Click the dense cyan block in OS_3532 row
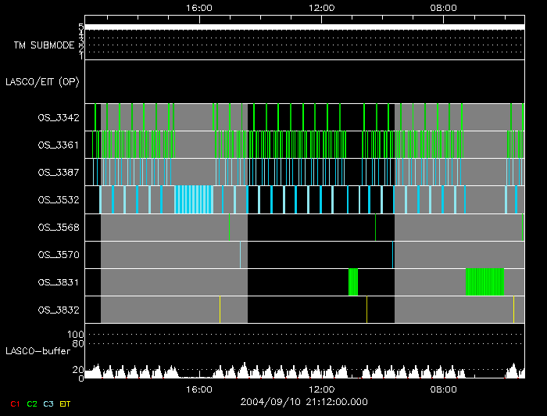Viewport: 547px width, 416px height. [x=194, y=199]
